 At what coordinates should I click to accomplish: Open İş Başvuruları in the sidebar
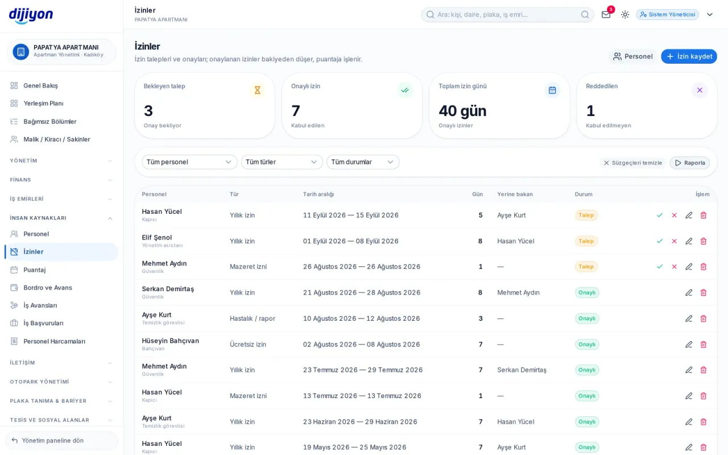[61, 323]
